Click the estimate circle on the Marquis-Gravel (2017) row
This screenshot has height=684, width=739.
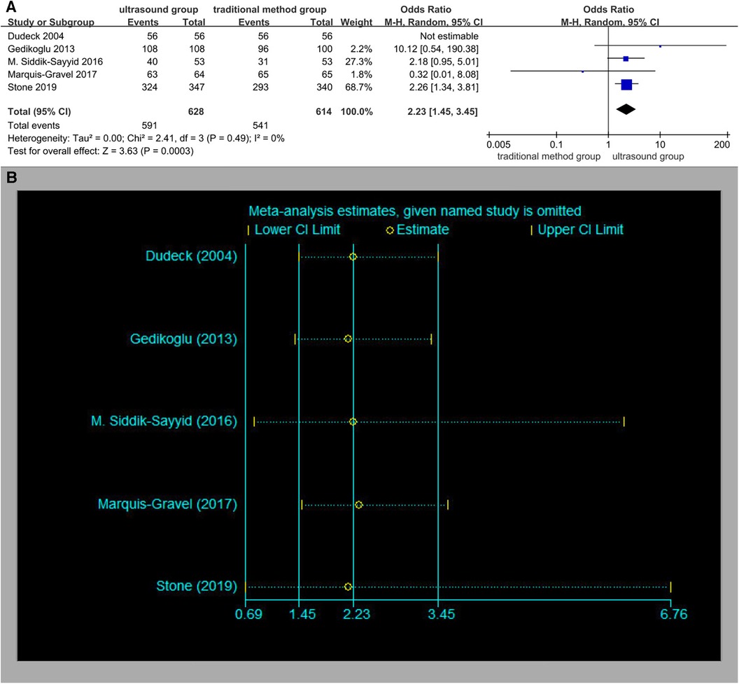(359, 505)
